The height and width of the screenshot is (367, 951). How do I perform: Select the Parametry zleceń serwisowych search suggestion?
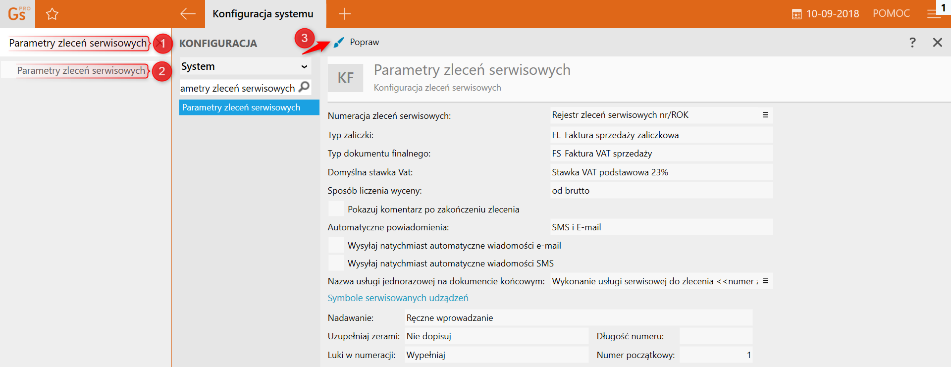pos(81,70)
